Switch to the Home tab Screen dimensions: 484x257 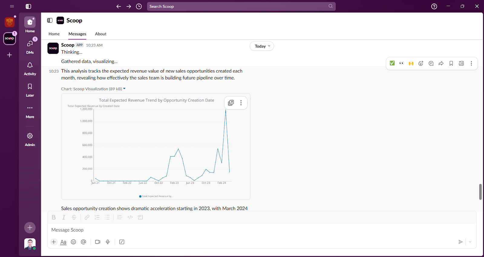coord(54,34)
